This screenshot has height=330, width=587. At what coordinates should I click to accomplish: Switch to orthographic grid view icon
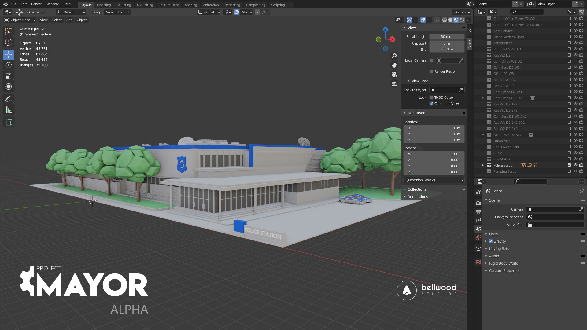[394, 83]
